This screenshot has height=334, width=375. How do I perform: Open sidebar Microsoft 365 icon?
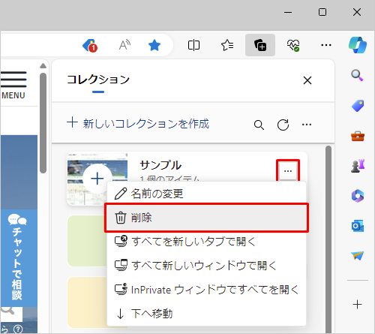[x=358, y=196]
